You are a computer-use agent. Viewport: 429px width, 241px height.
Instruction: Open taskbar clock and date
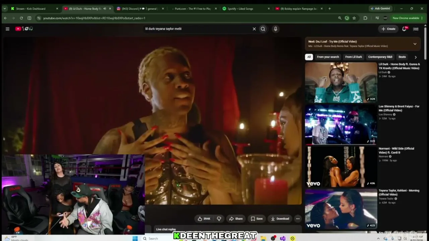416,238
